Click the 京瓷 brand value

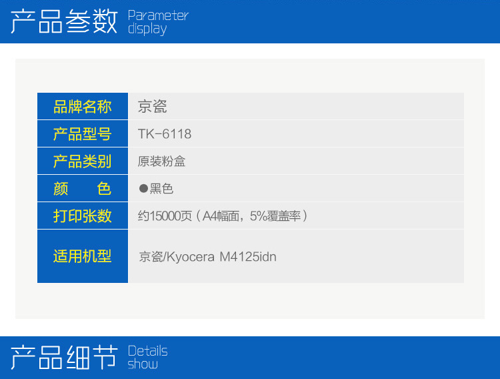(152, 106)
